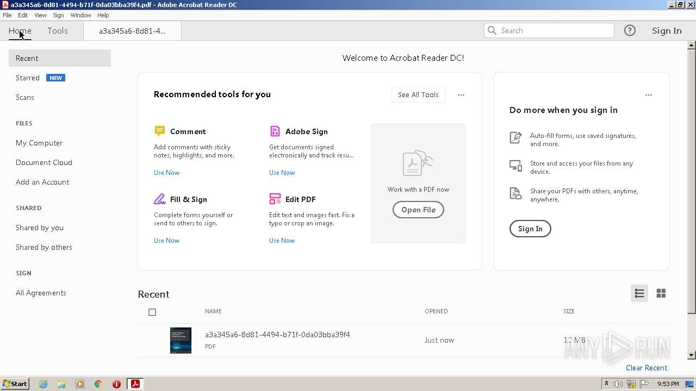
Task: Click the Sign In button in the card
Action: [530, 229]
